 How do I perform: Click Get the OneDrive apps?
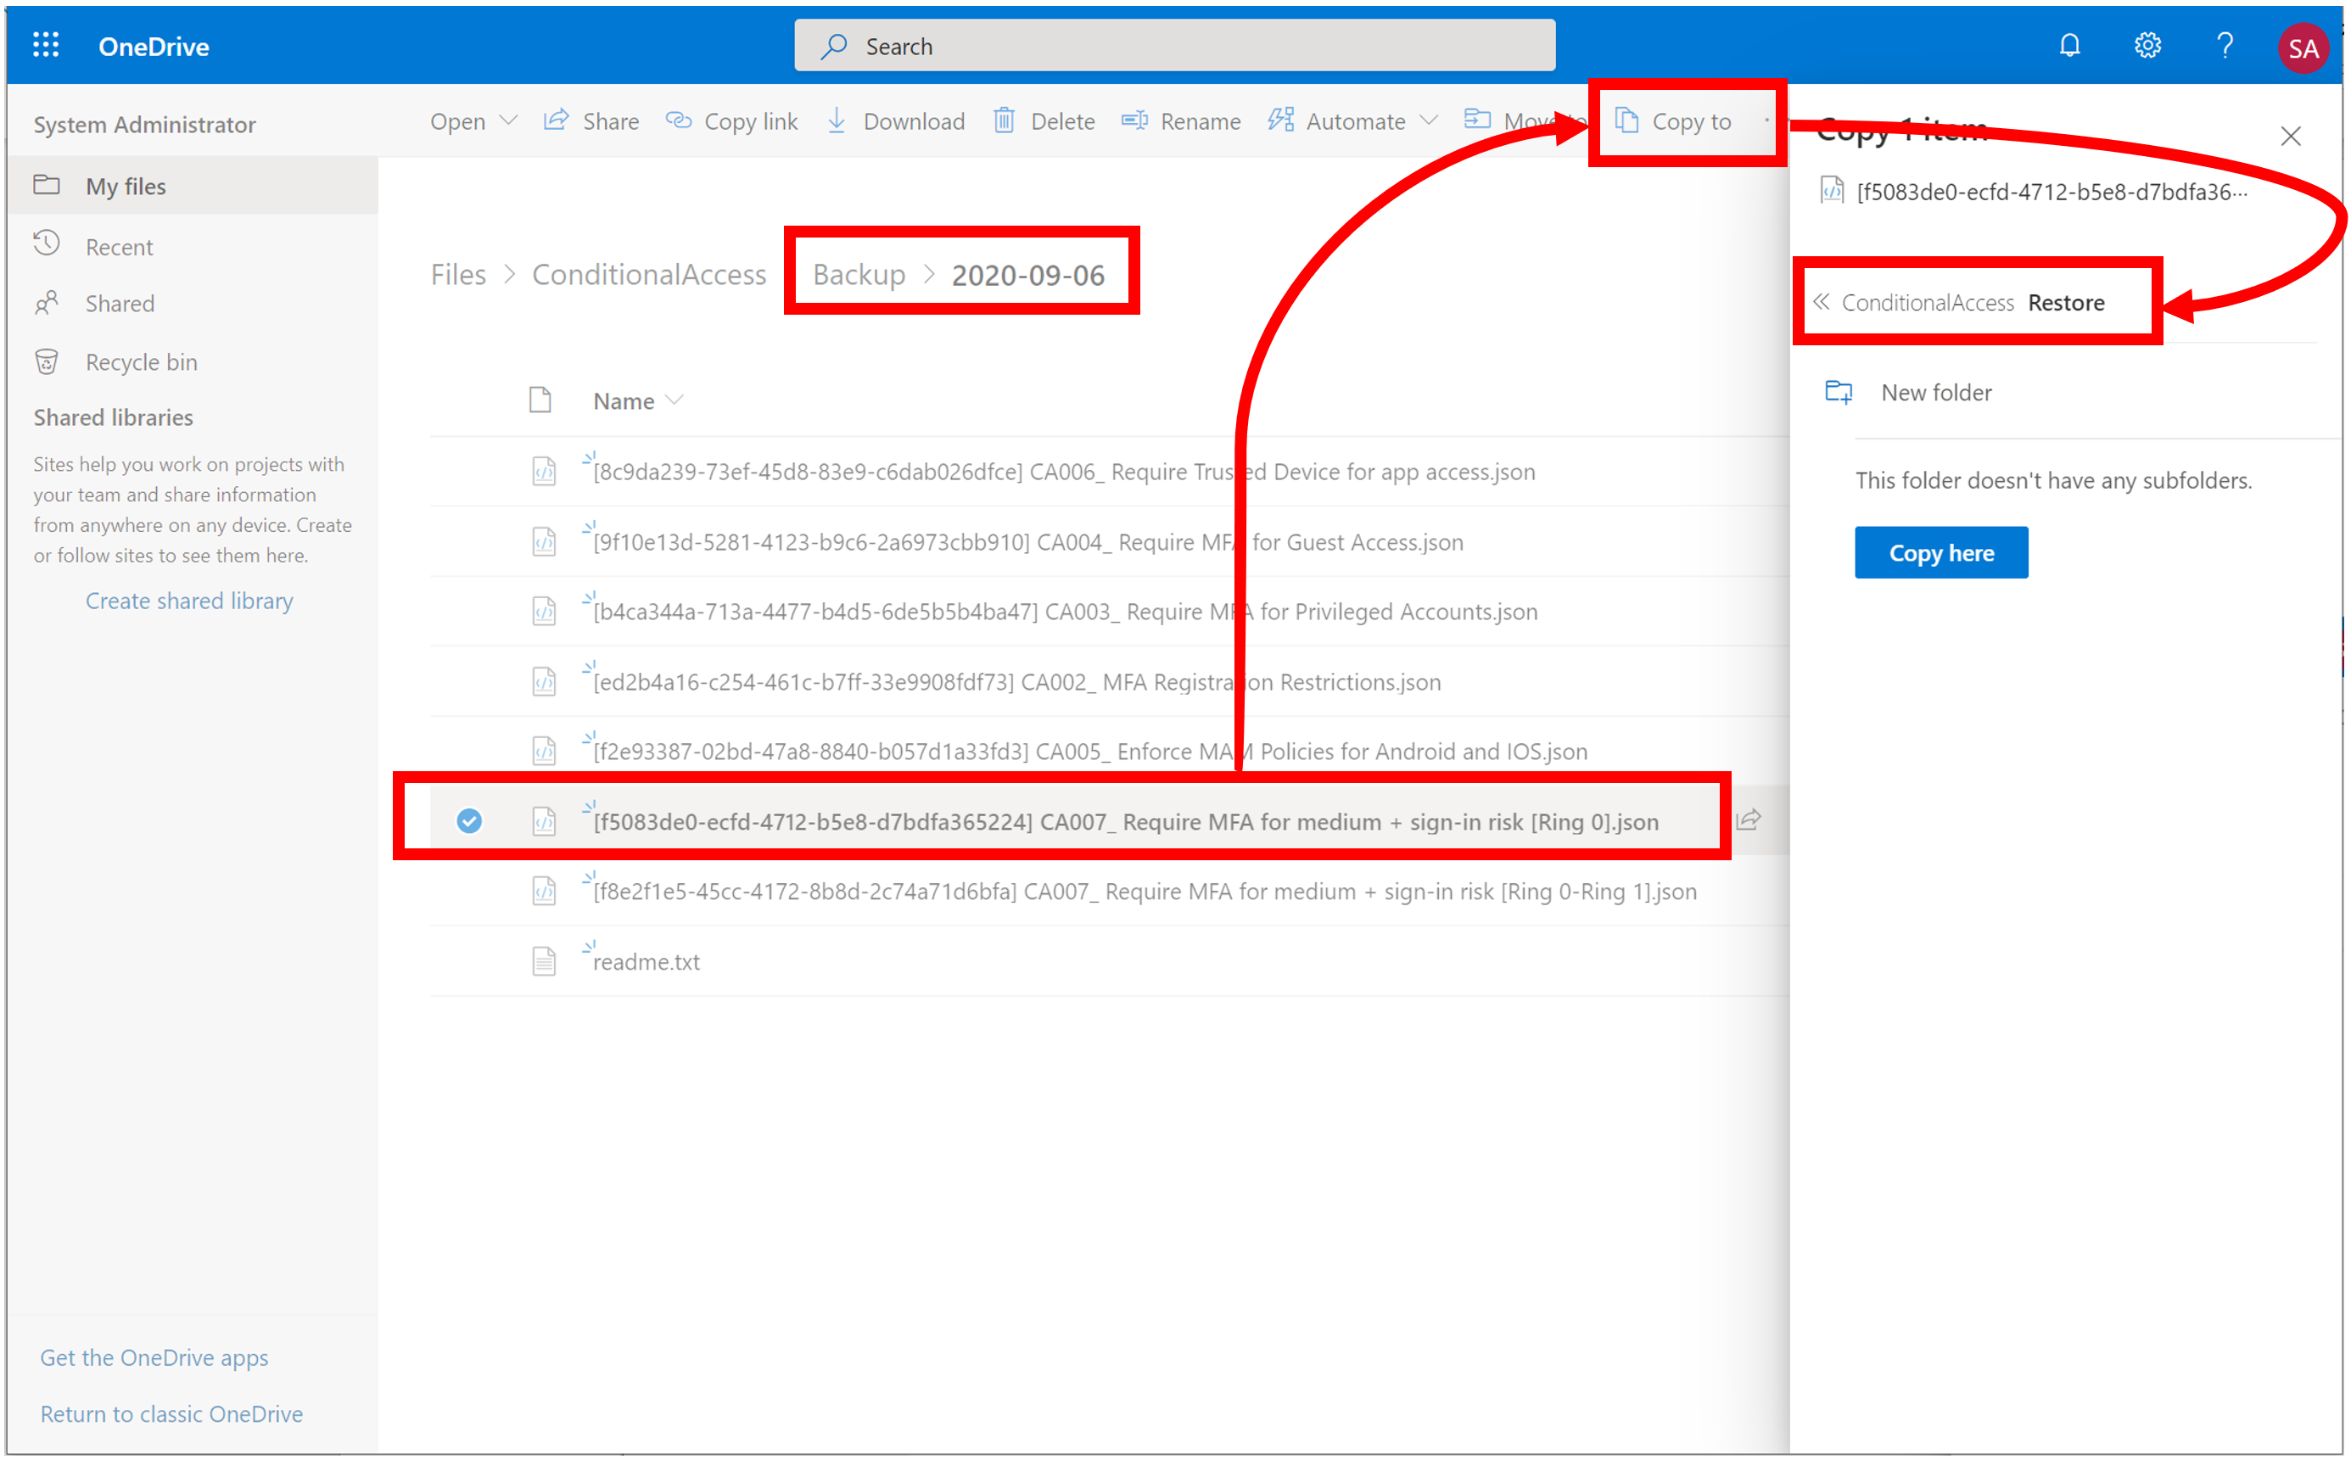point(154,1357)
